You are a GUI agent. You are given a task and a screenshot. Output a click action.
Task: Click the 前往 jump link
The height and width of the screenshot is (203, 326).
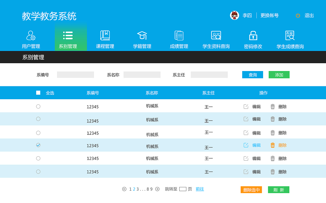pos(200,189)
